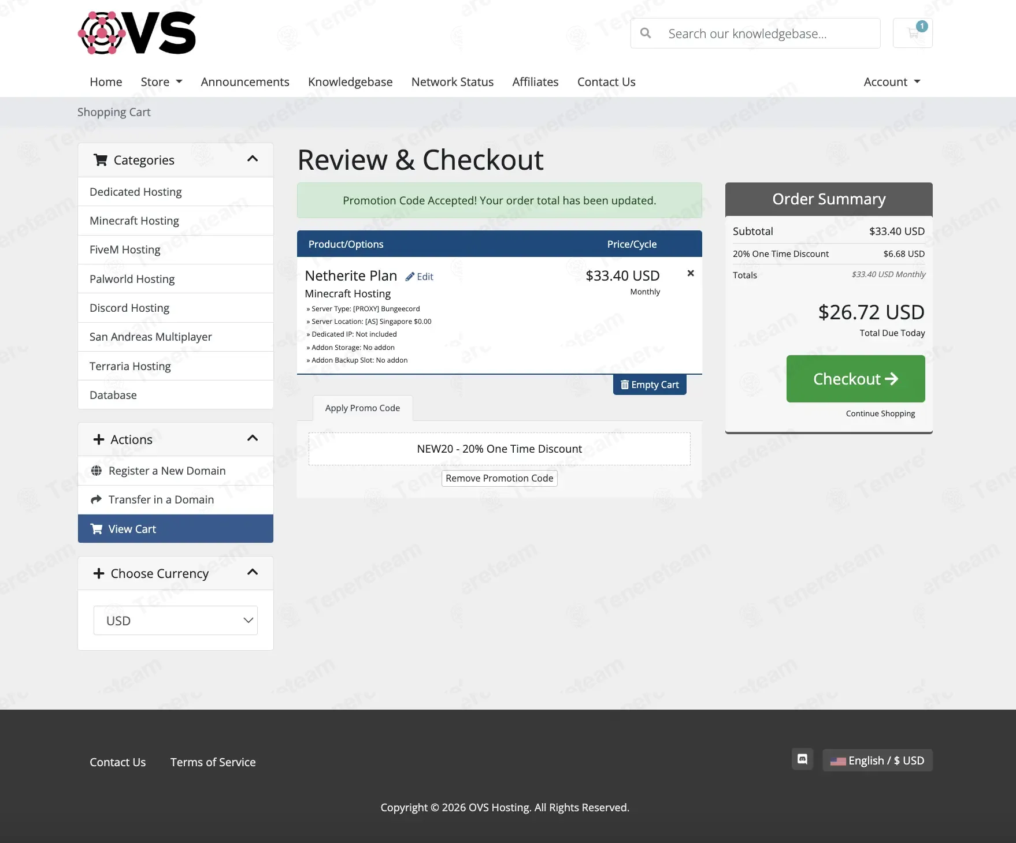Select the Apply Promo Code tab

point(362,408)
